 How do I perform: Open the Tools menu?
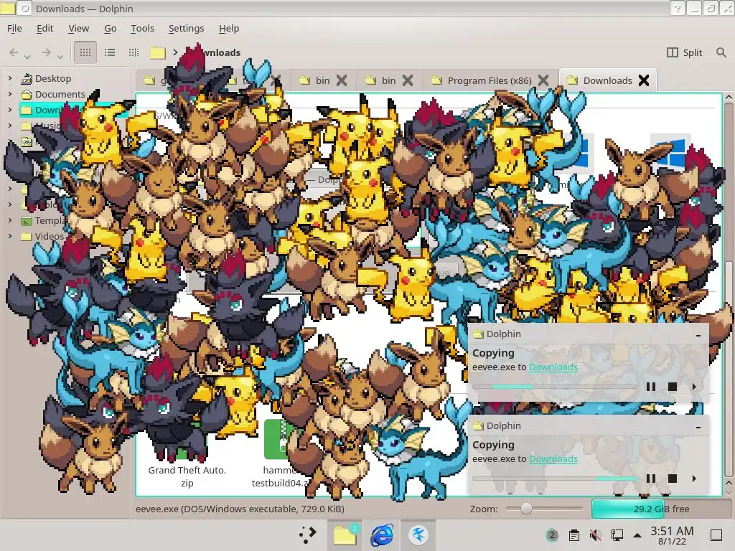[x=143, y=28]
